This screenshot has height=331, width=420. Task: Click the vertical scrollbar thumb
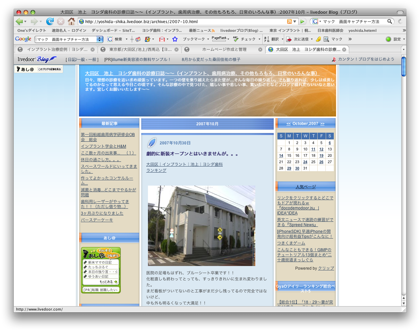tap(404, 67)
